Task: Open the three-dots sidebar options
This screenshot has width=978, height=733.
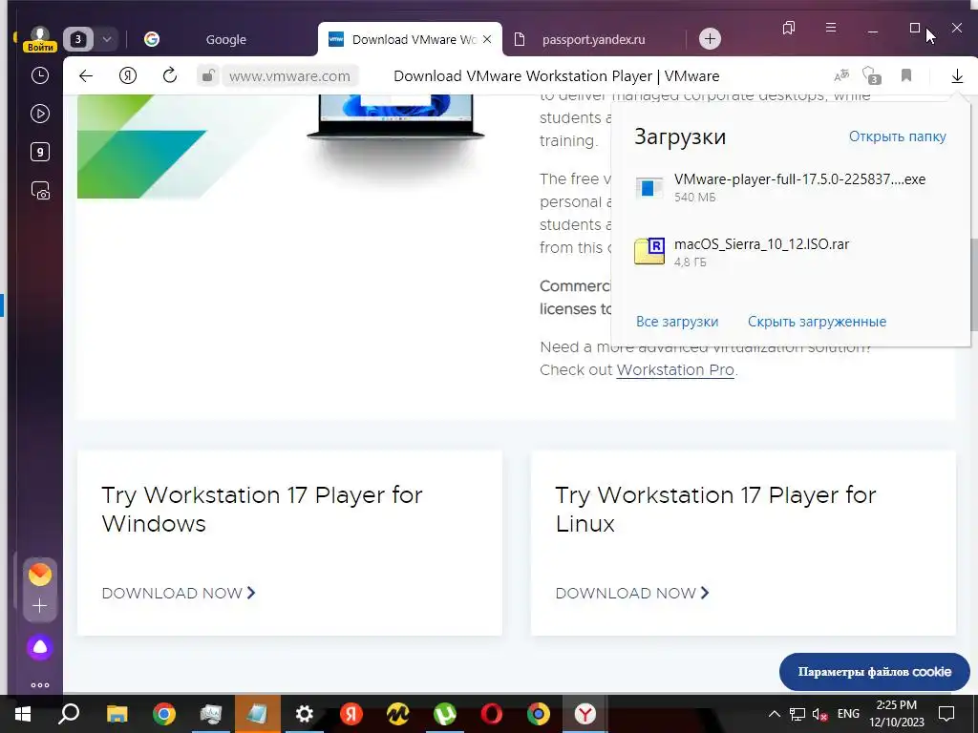Action: click(40, 685)
